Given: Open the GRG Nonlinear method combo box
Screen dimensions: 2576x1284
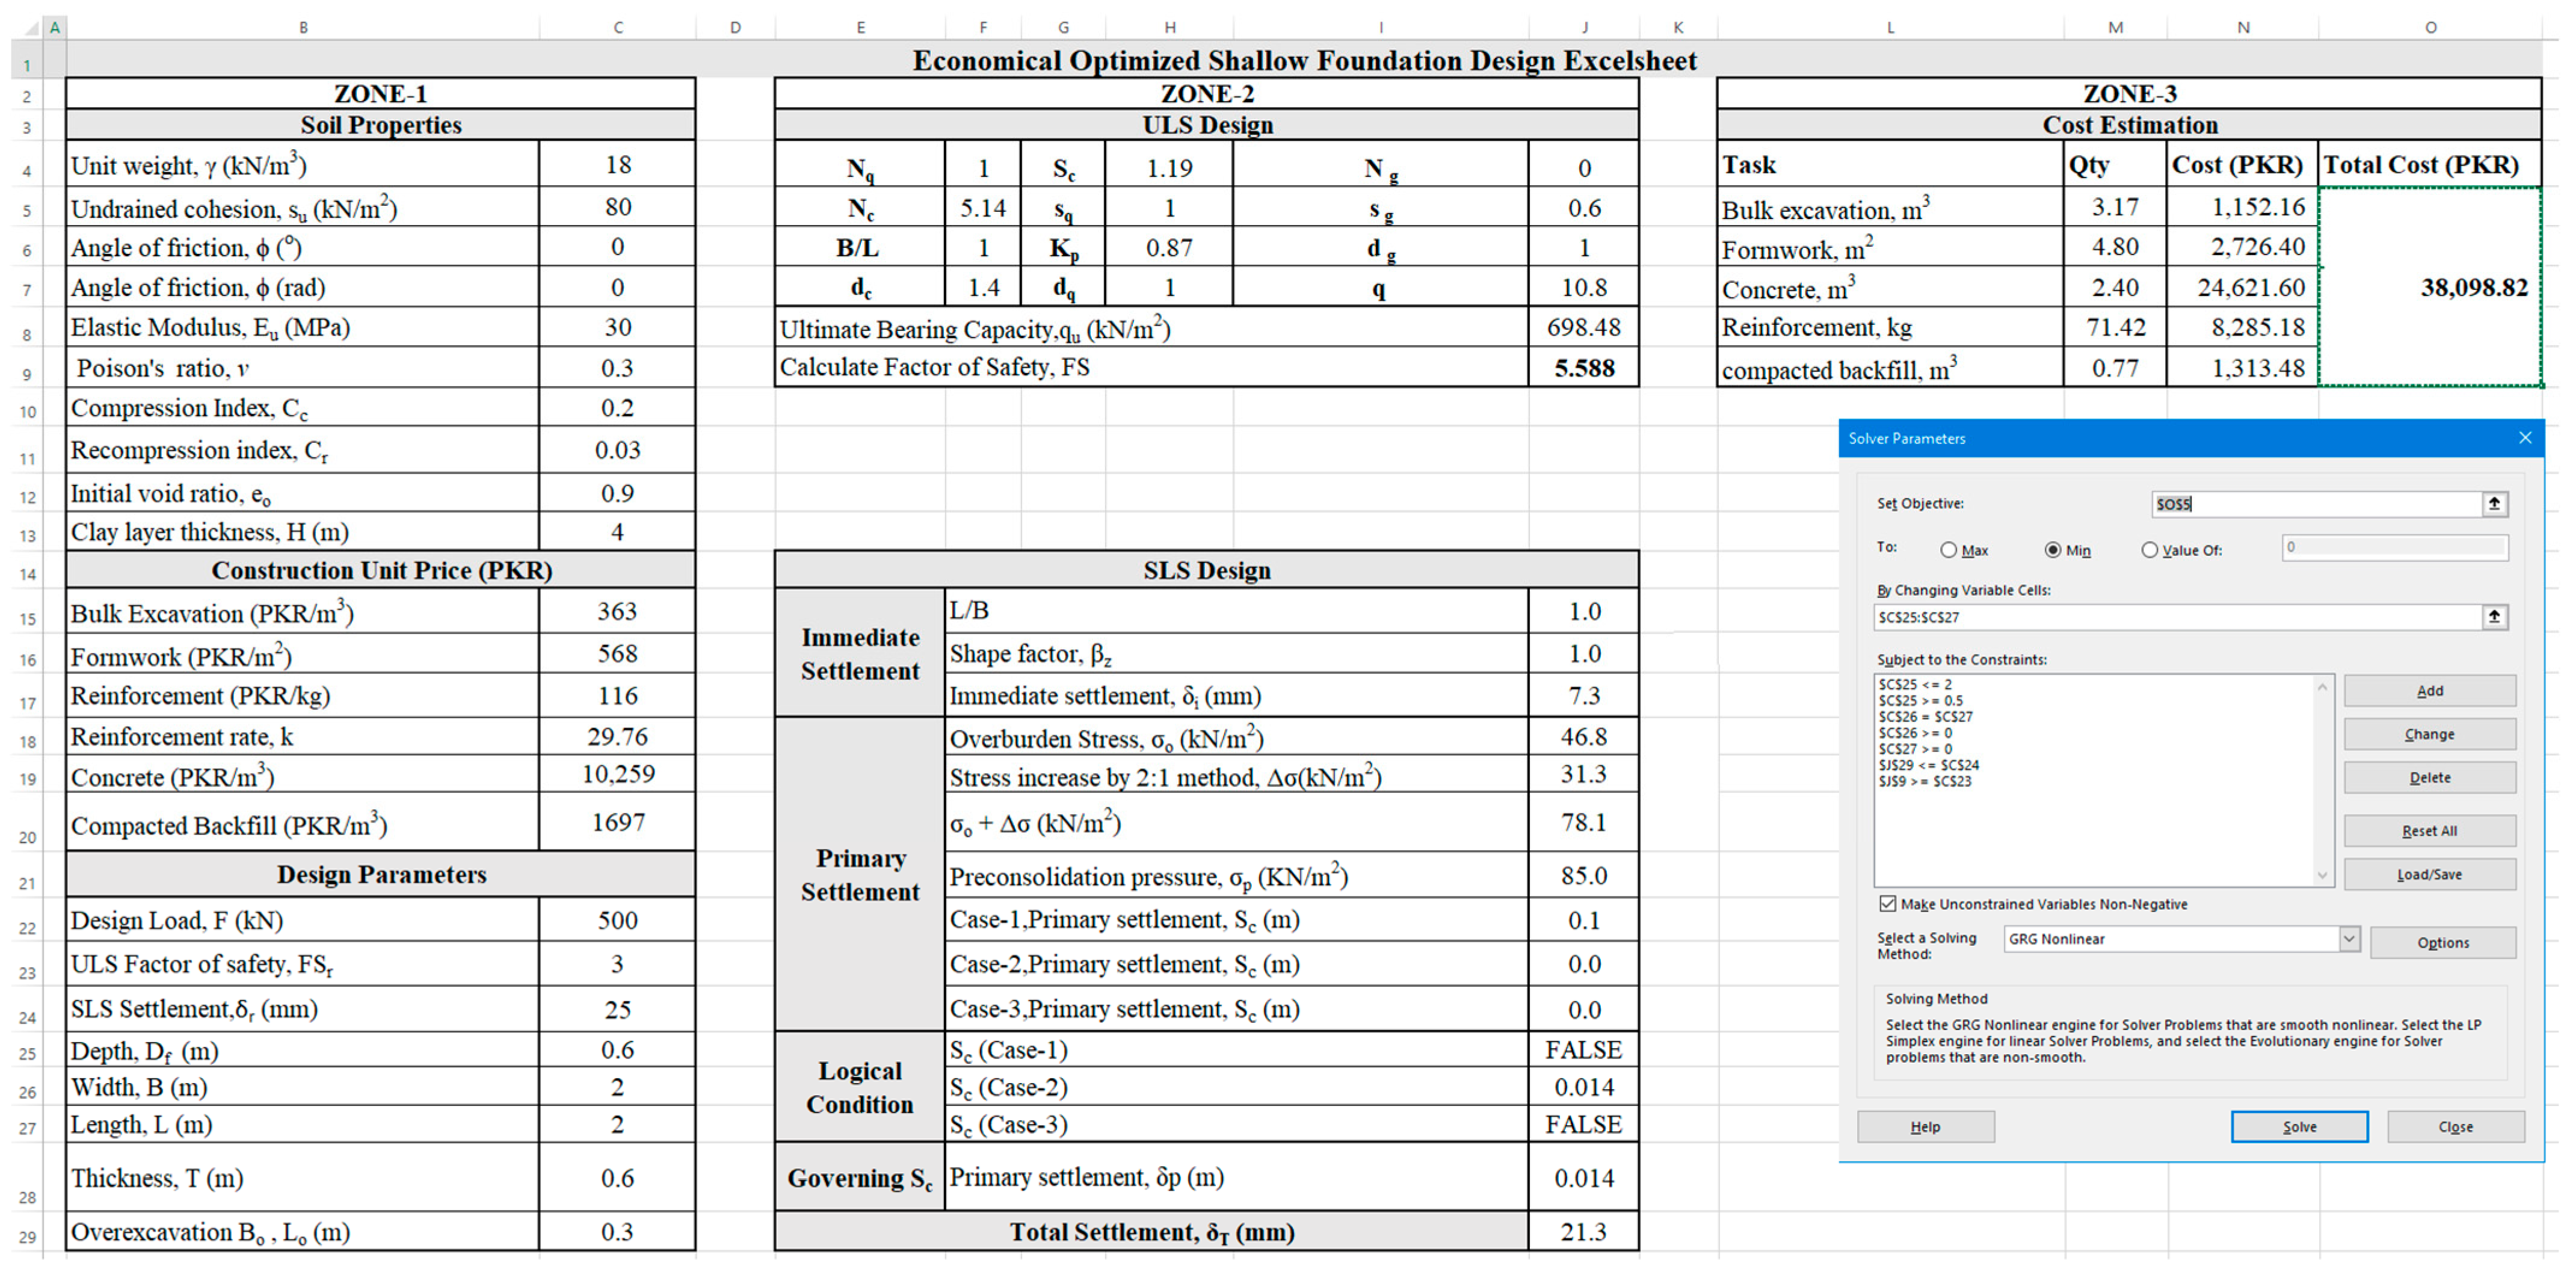Looking at the screenshot, I should 2170,939.
